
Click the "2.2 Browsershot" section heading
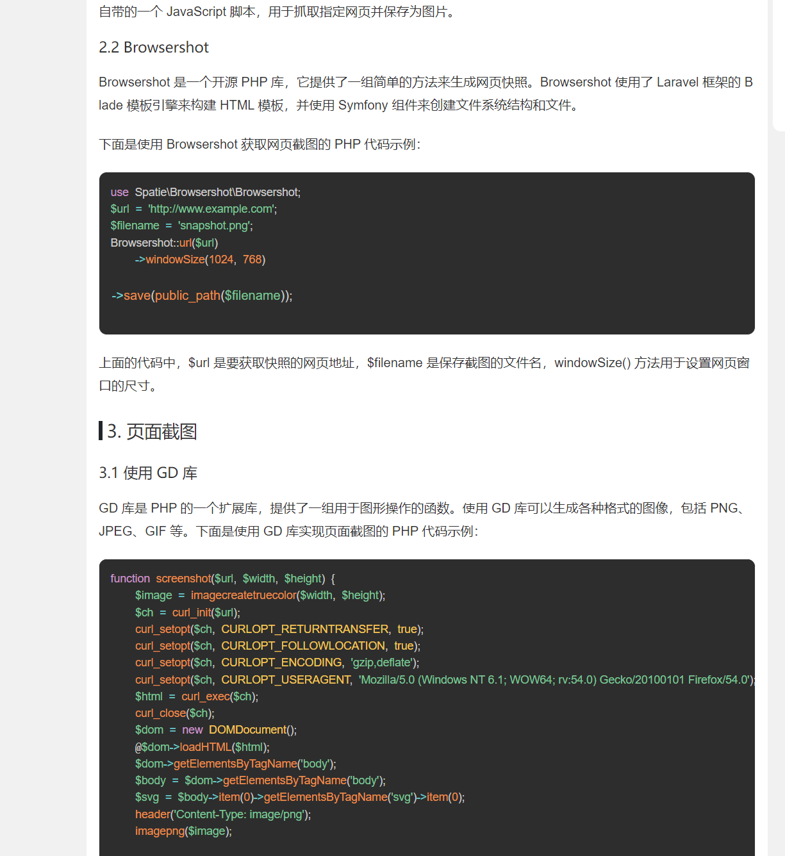tap(154, 47)
